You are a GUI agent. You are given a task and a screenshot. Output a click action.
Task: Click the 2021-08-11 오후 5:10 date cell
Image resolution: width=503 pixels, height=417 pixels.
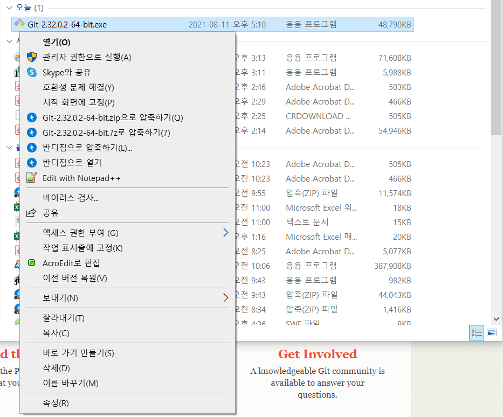point(227,24)
